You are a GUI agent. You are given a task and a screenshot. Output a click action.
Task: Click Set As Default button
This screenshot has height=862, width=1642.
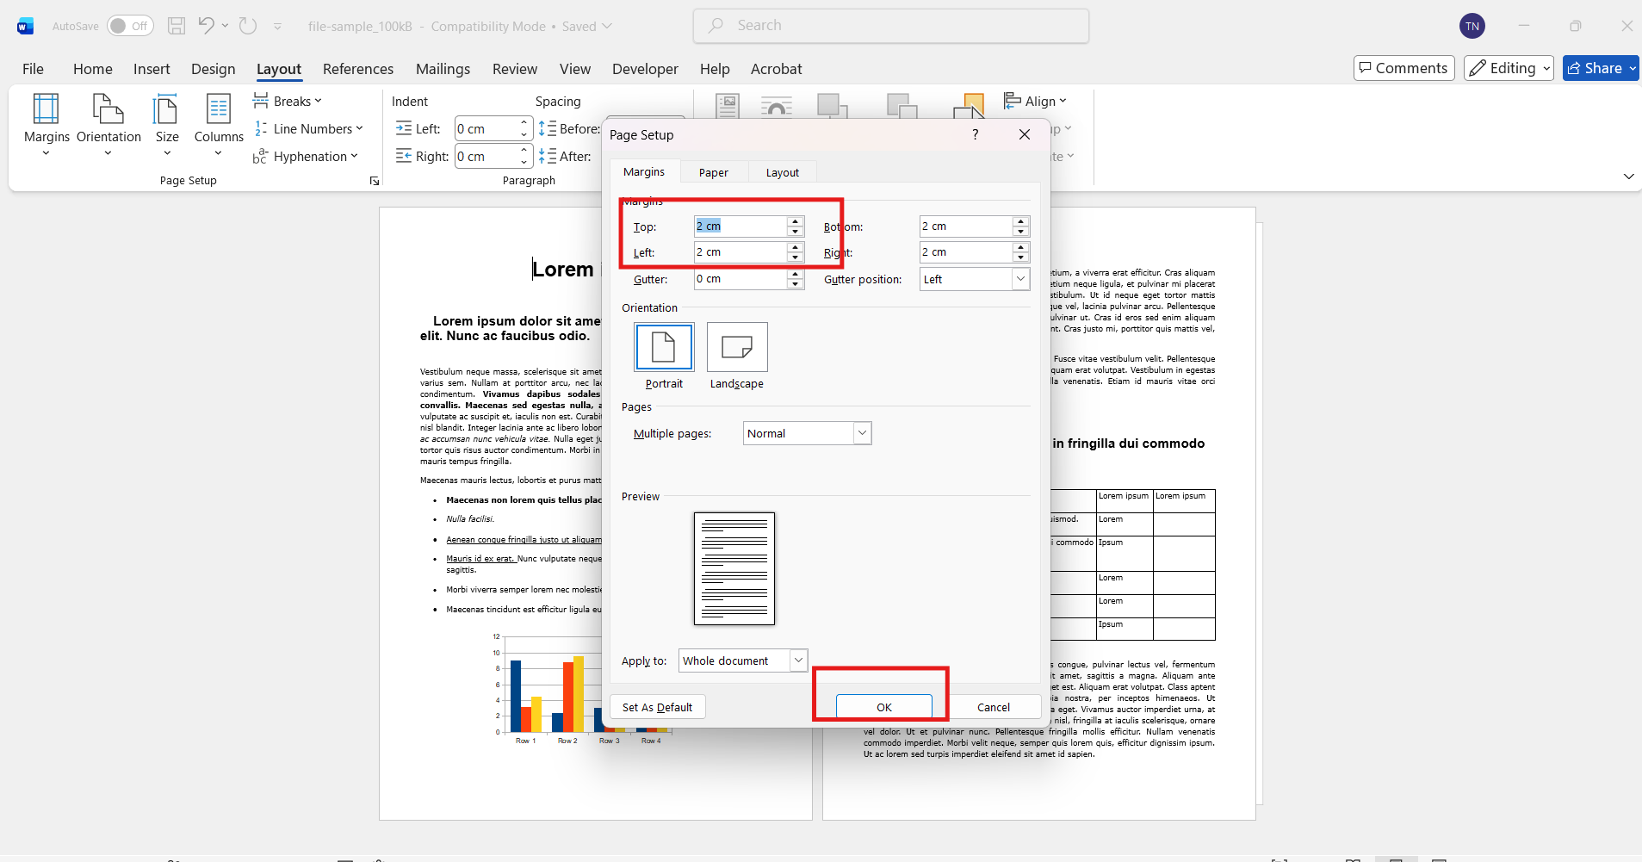point(658,707)
